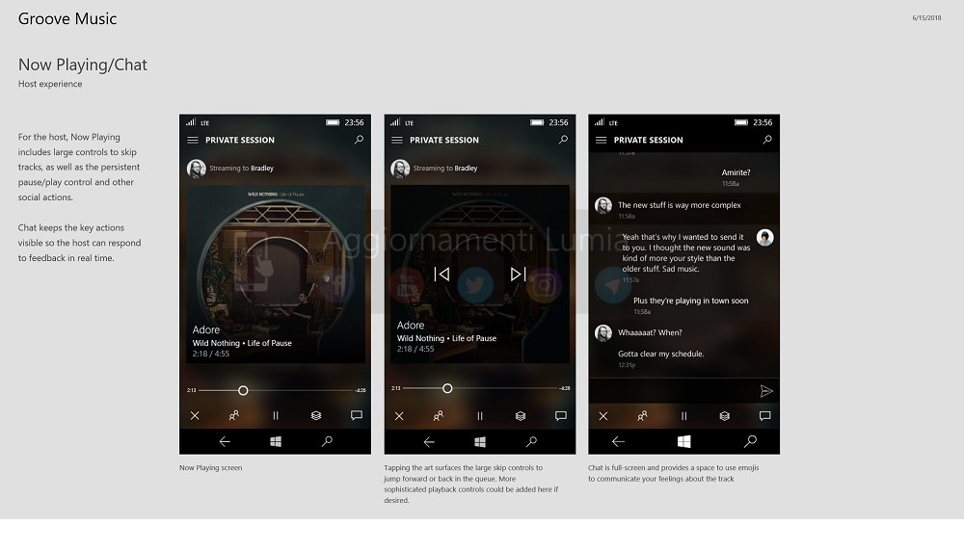Tap PRIVATE SESSION title on chat phone
Viewport: 964px width, 551px height.
pyautogui.click(x=649, y=140)
